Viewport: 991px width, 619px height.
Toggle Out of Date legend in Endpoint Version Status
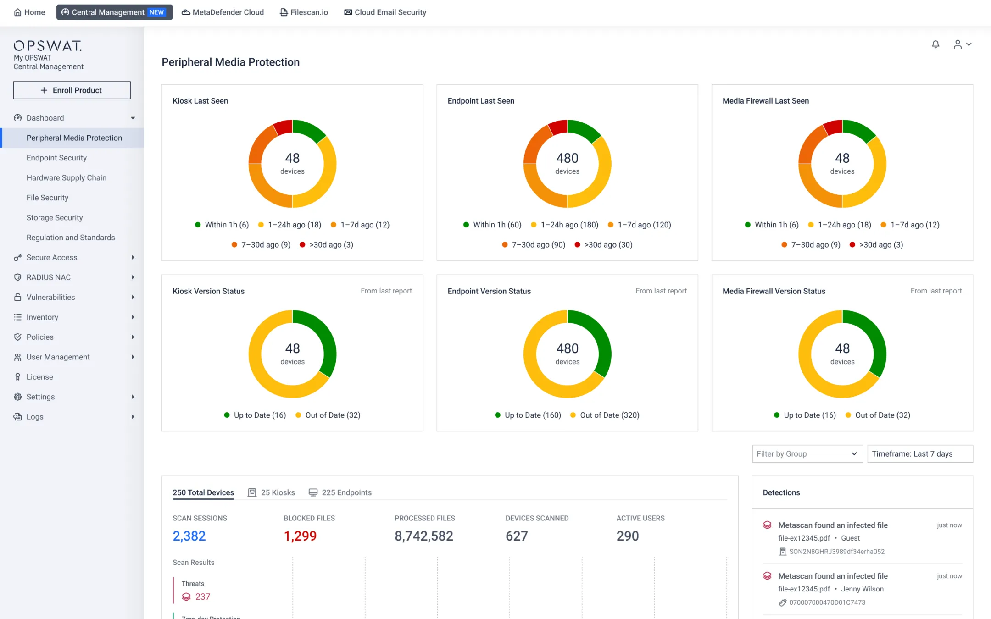click(605, 415)
